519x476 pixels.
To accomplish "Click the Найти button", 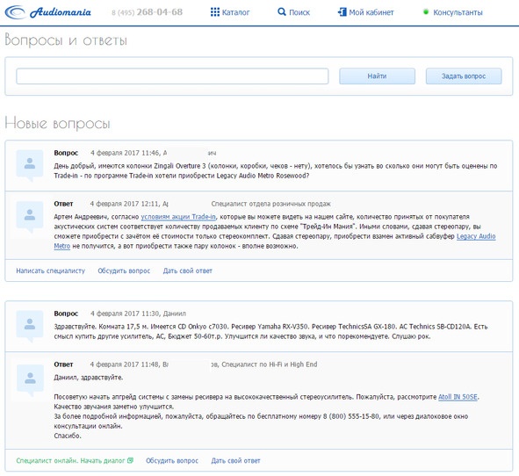I will pos(377,76).
